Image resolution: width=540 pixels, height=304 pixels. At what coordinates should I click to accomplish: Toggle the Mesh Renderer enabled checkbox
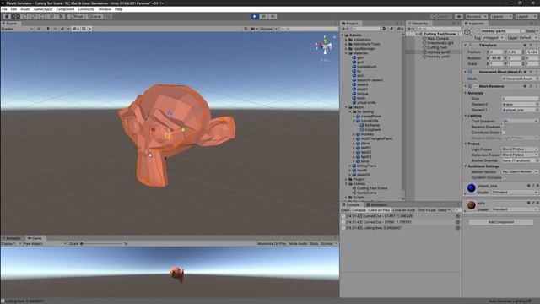(476, 86)
